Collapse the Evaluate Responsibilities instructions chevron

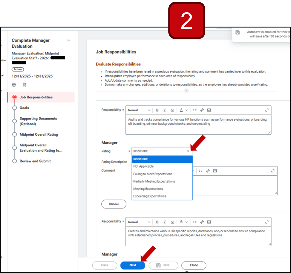click(x=186, y=91)
